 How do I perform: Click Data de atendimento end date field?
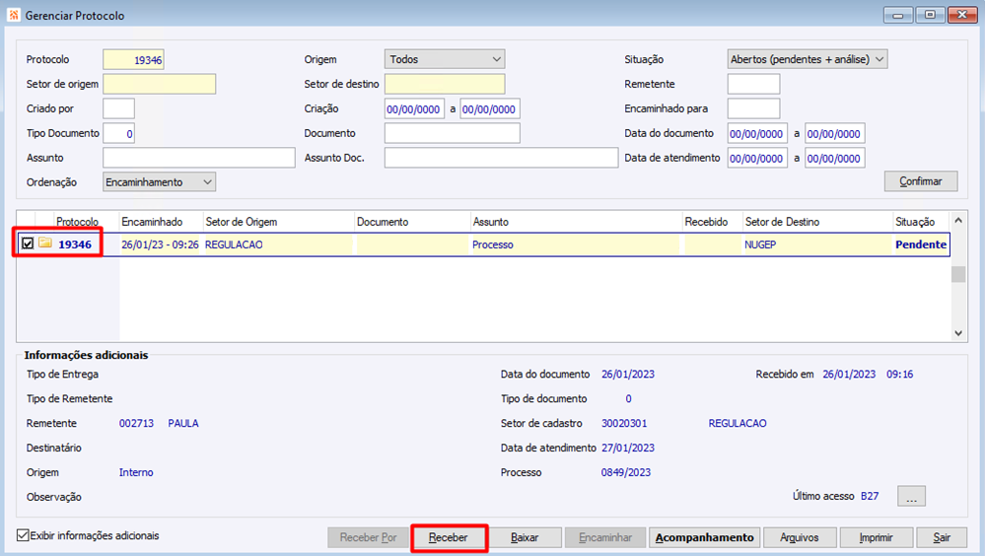[x=835, y=158]
